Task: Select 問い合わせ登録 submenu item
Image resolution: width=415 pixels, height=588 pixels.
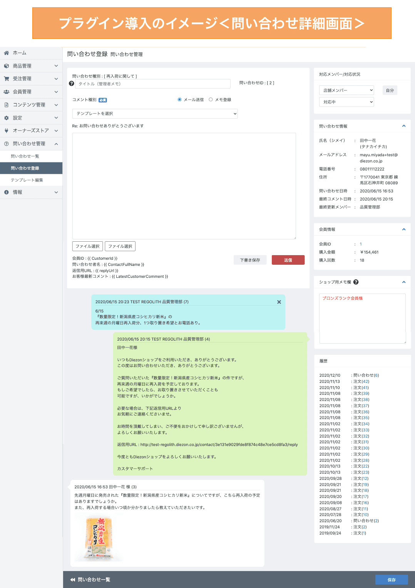Action: pos(31,168)
